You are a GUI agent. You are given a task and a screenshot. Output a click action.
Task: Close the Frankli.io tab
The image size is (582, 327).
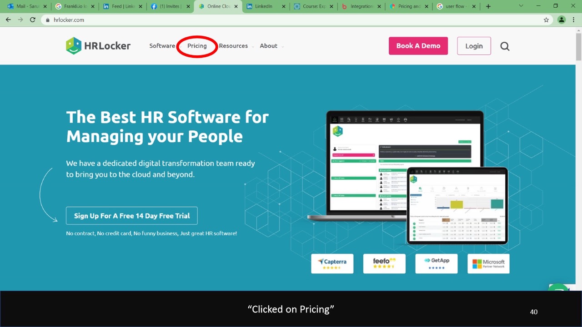coord(93,6)
